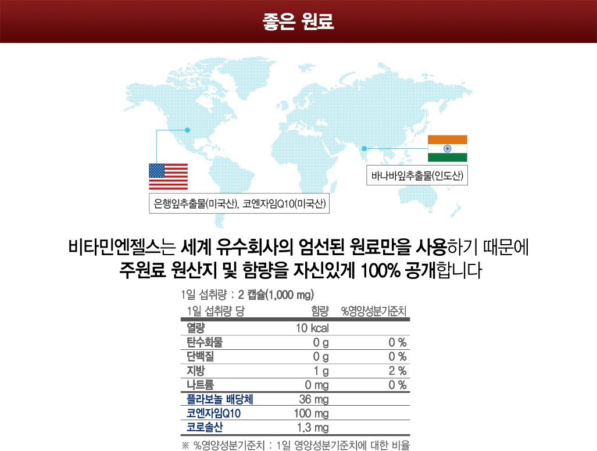The width and height of the screenshot is (597, 451).
Task: Click the '함량' column header
Action: [320, 311]
